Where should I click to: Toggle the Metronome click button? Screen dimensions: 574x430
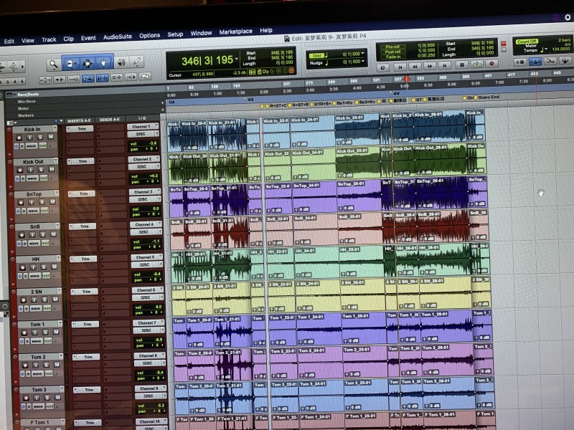535,62
